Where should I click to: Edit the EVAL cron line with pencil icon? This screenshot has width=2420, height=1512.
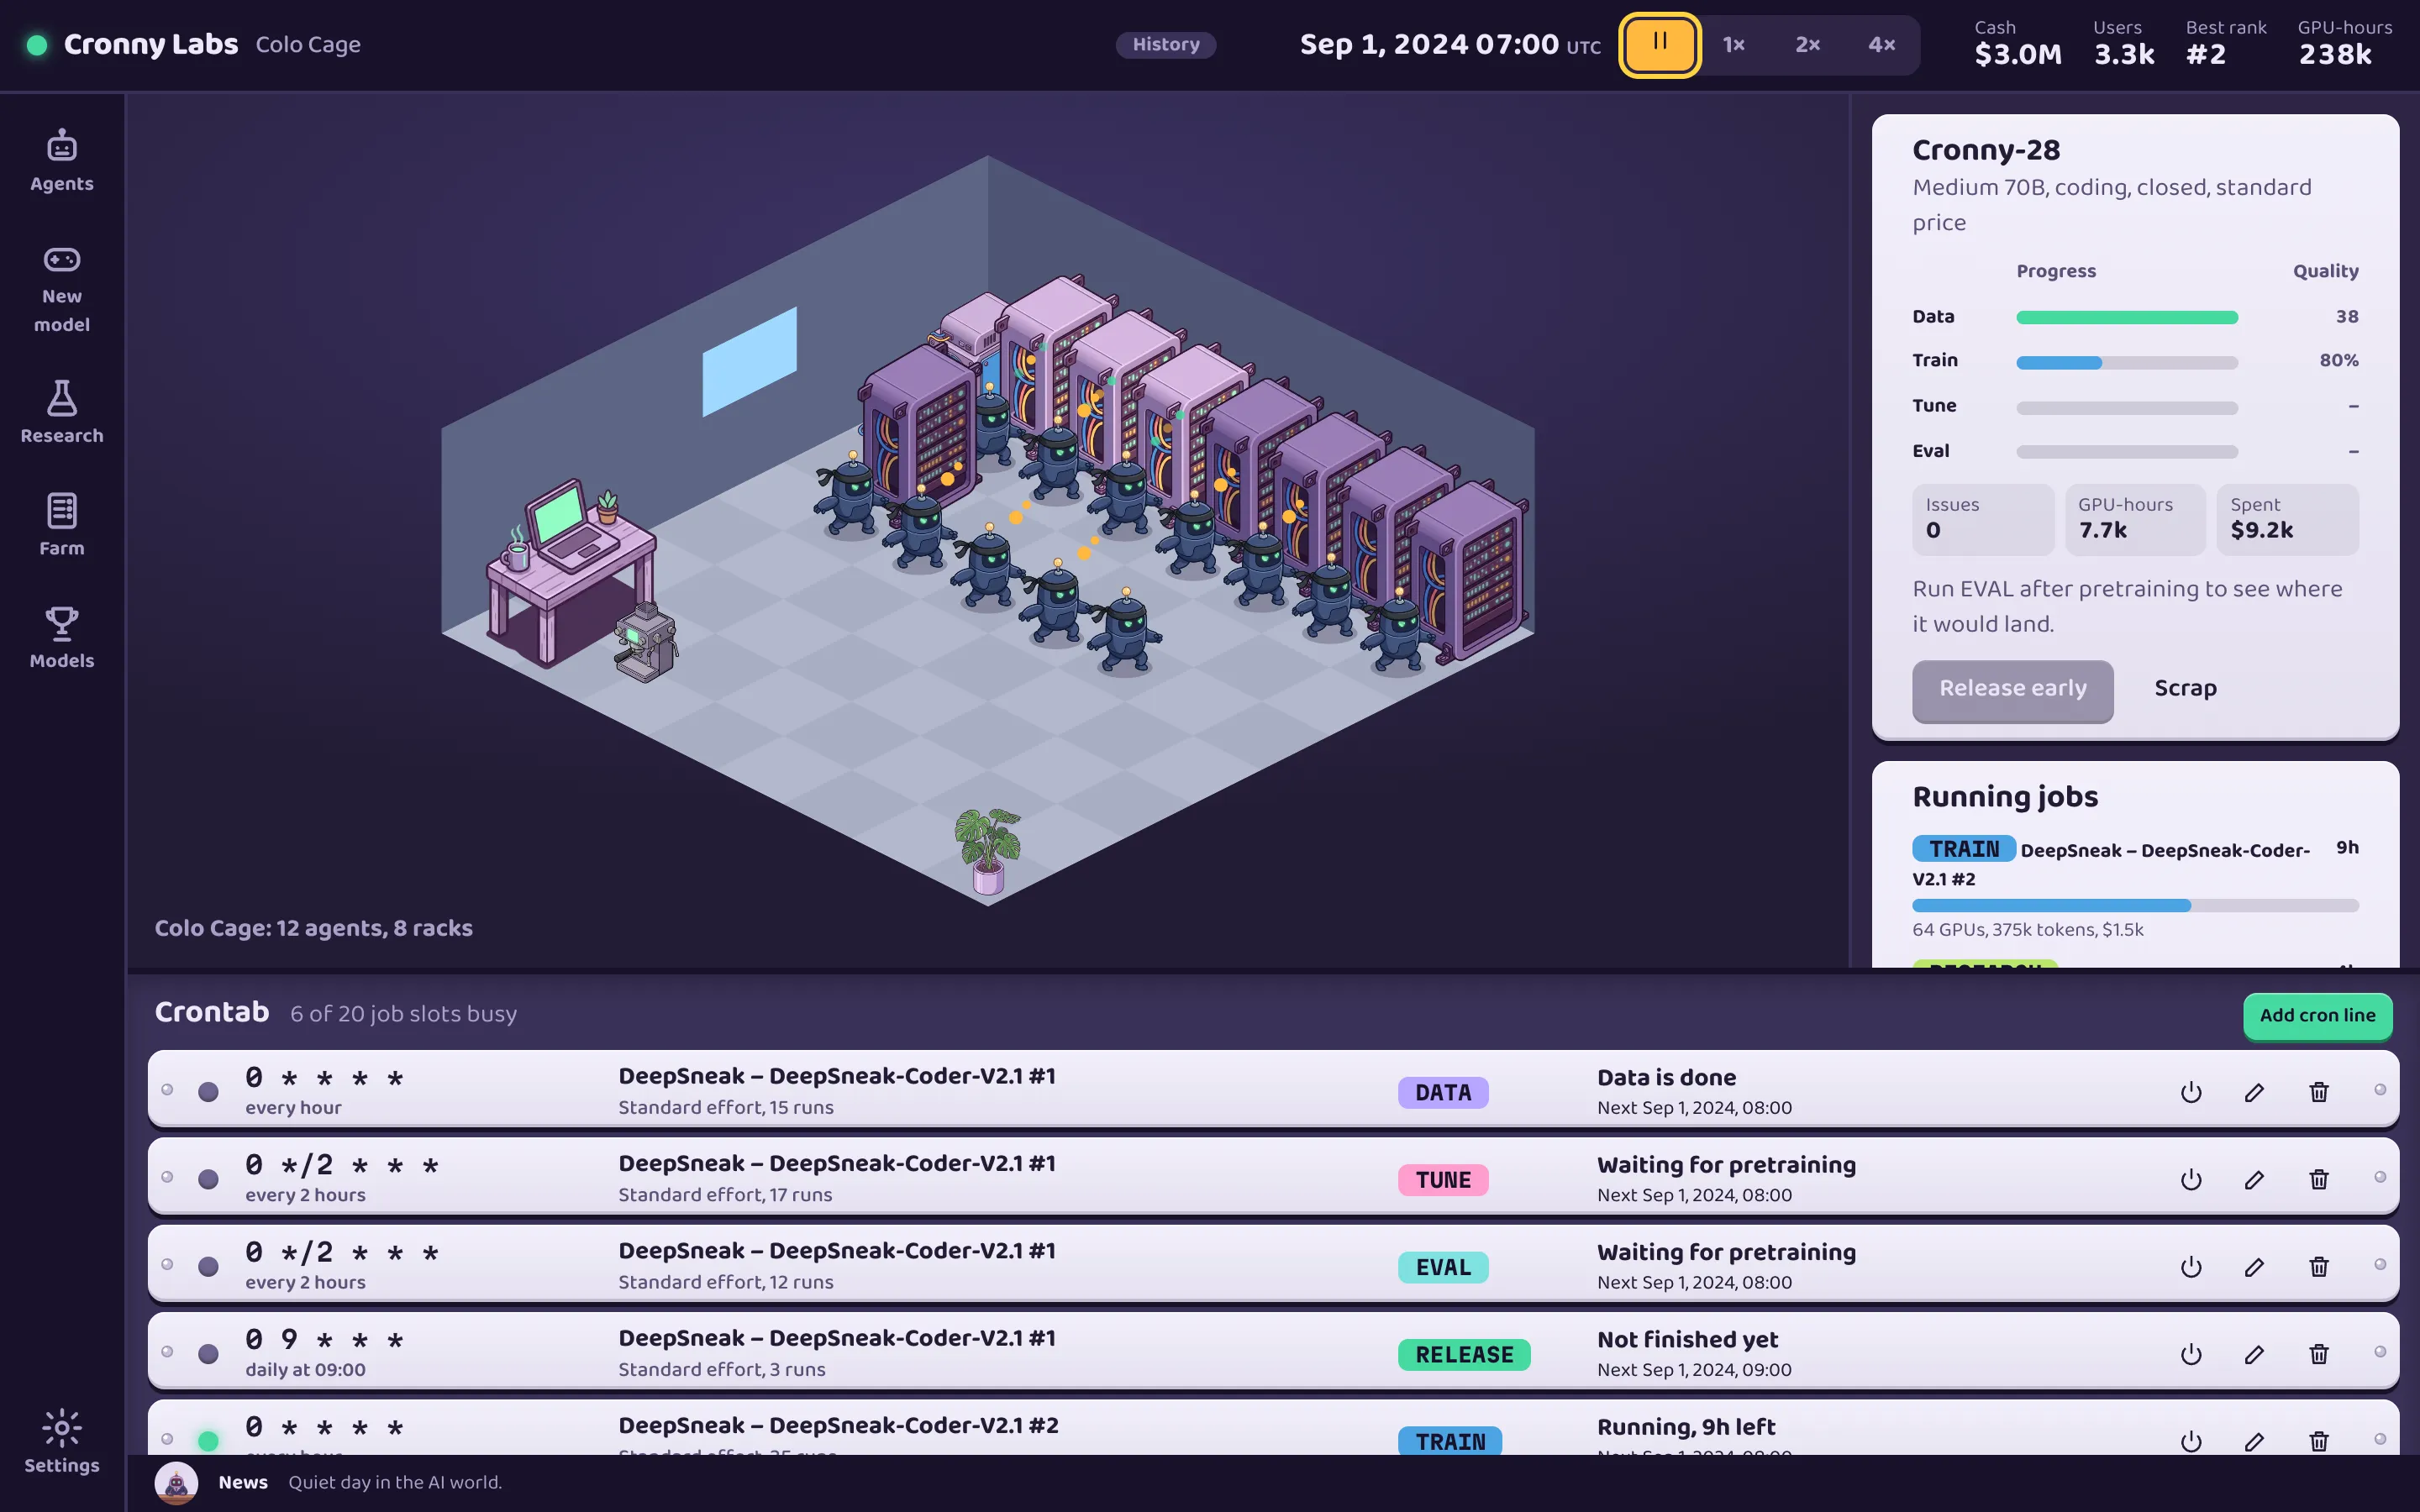(x=2254, y=1267)
